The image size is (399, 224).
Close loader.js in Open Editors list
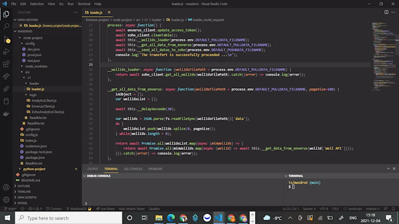tap(21, 25)
